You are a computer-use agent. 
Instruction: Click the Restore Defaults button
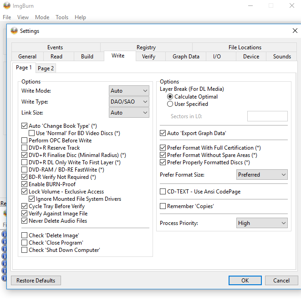(36, 280)
